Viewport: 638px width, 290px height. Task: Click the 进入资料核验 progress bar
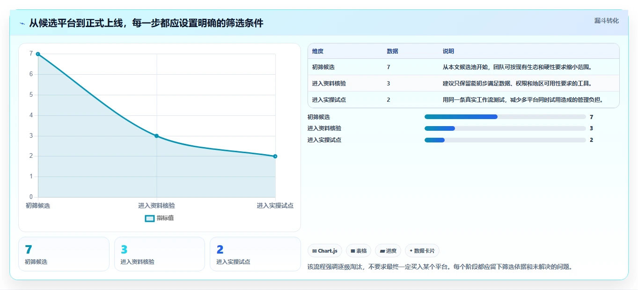pyautogui.click(x=505, y=128)
